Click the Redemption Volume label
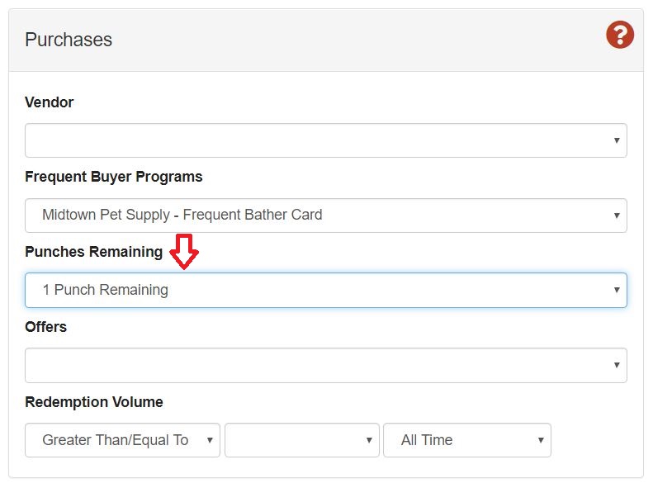Screen dimensions: 653x488 click(x=94, y=402)
